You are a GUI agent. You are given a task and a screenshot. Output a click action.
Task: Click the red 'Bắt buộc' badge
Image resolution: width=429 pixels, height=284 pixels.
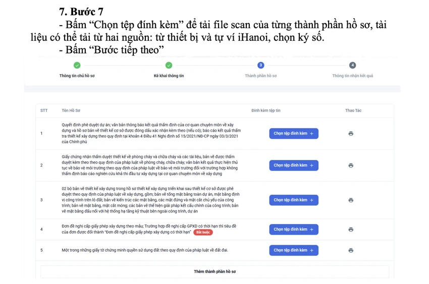[x=203, y=232]
